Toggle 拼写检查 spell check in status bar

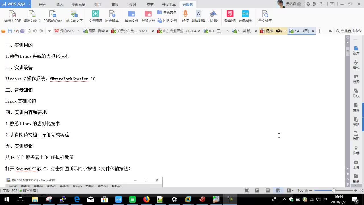coord(28,190)
